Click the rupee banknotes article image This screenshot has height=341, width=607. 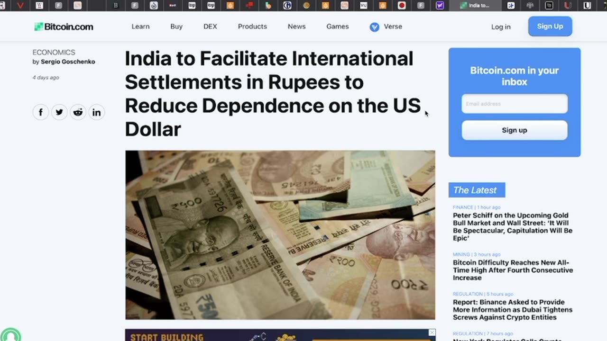pos(280,235)
